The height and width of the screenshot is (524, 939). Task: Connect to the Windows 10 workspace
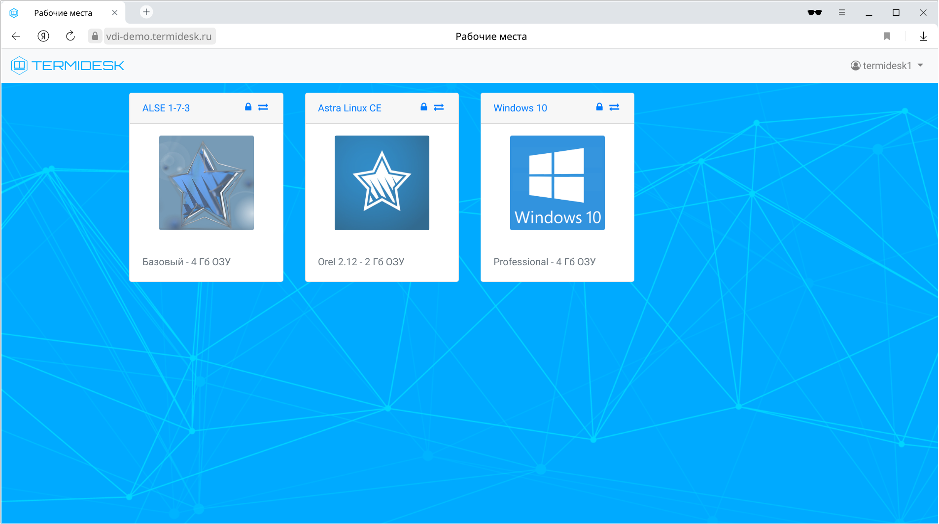pyautogui.click(x=614, y=107)
